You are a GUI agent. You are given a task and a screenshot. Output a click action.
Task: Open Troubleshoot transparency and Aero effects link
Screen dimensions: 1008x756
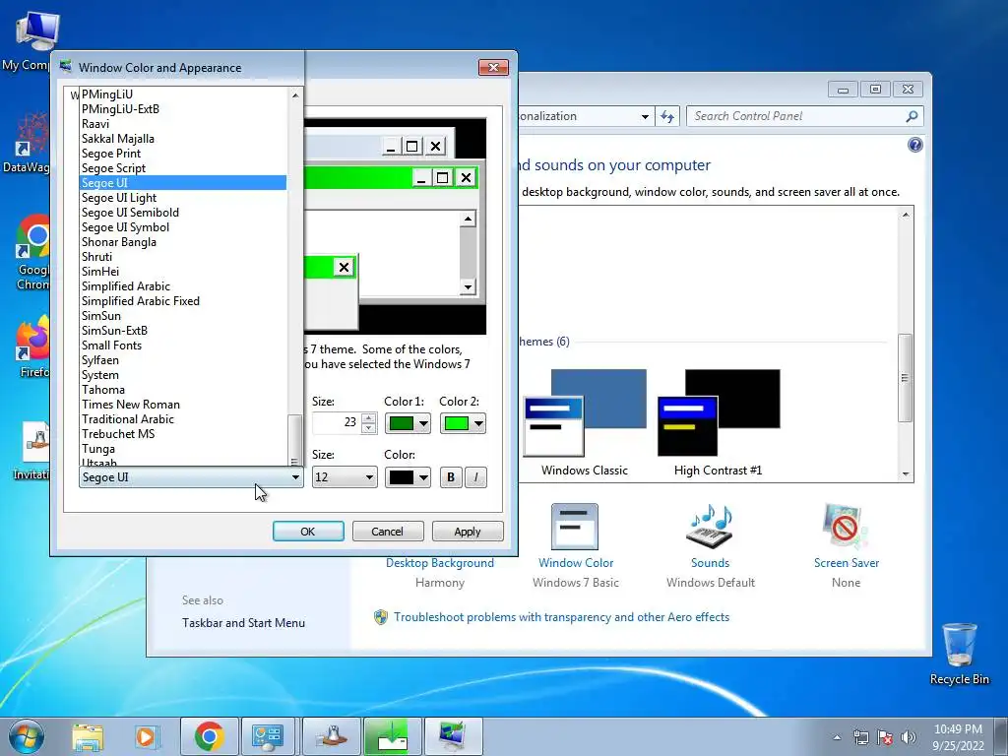(x=561, y=617)
